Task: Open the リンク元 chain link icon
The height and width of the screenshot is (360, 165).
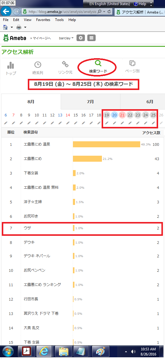Action: coord(65,64)
